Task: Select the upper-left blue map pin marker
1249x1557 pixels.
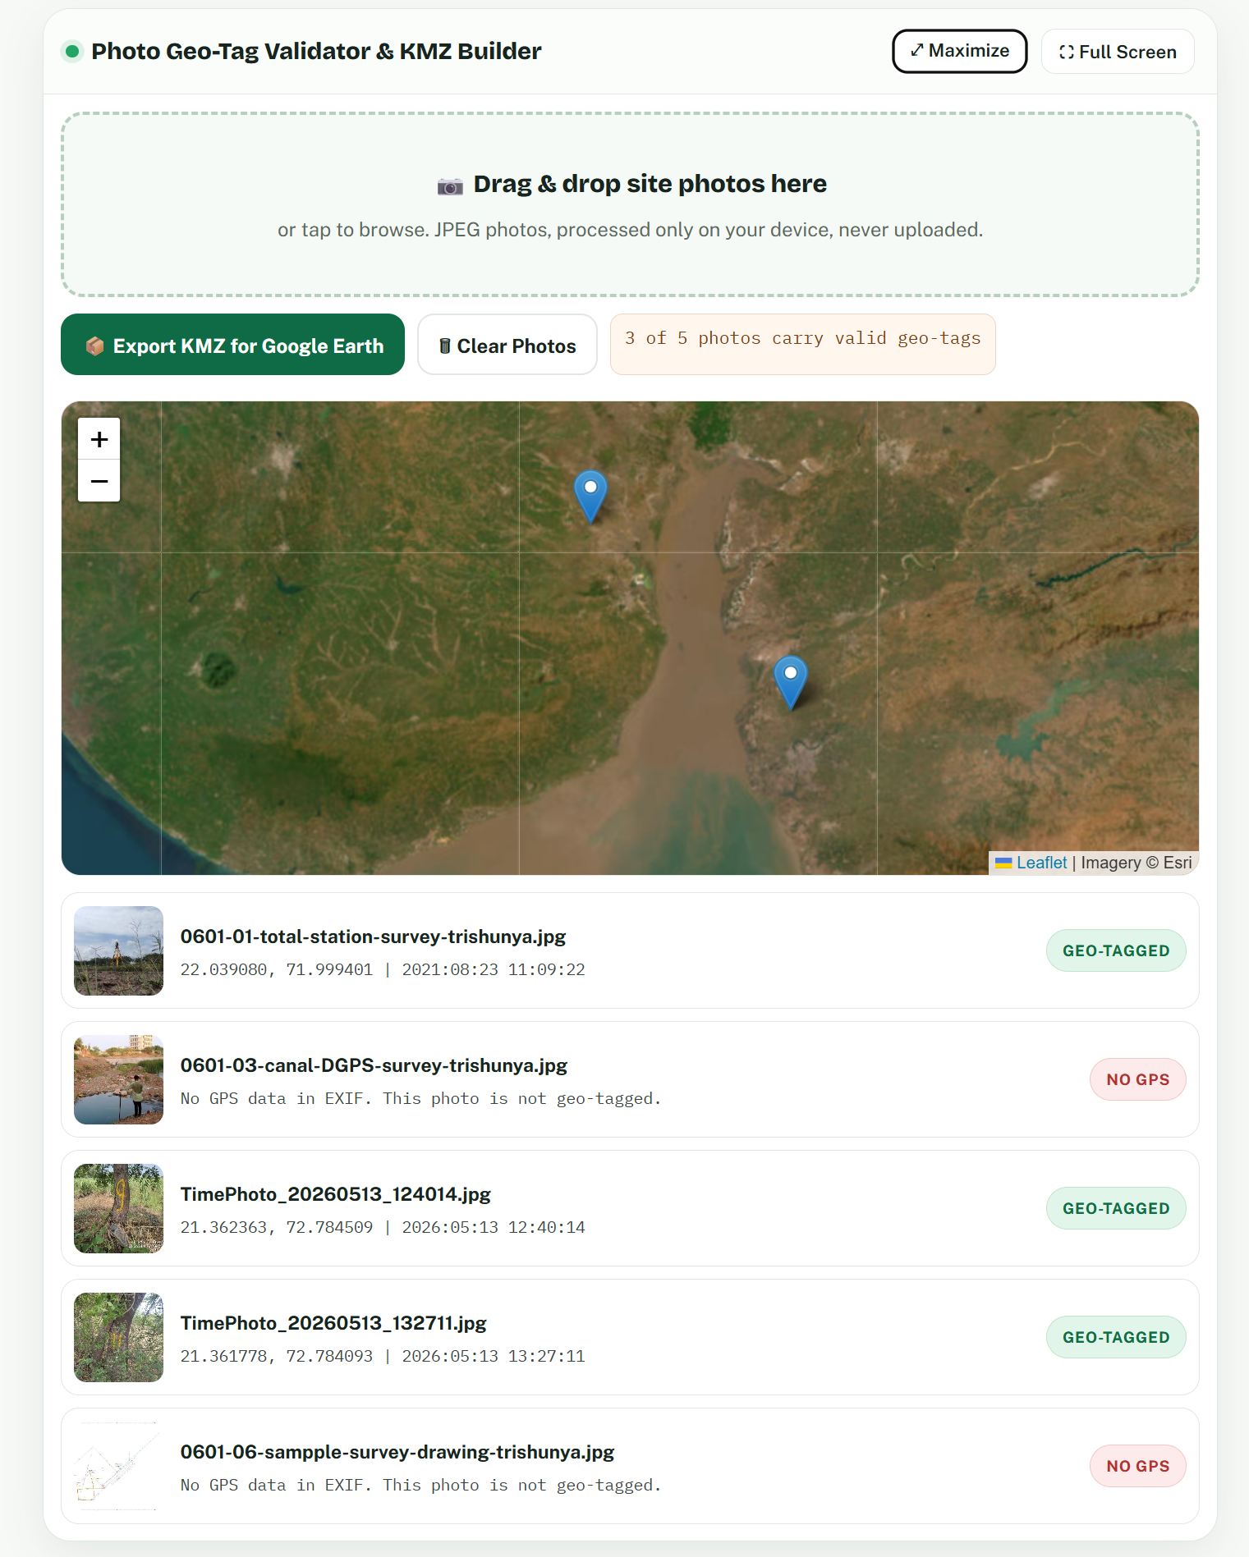Action: click(590, 497)
